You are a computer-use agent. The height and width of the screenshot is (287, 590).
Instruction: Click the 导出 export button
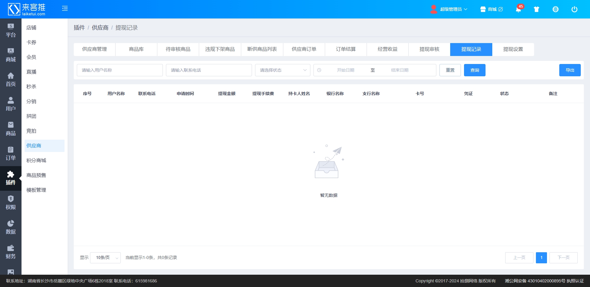click(x=570, y=70)
